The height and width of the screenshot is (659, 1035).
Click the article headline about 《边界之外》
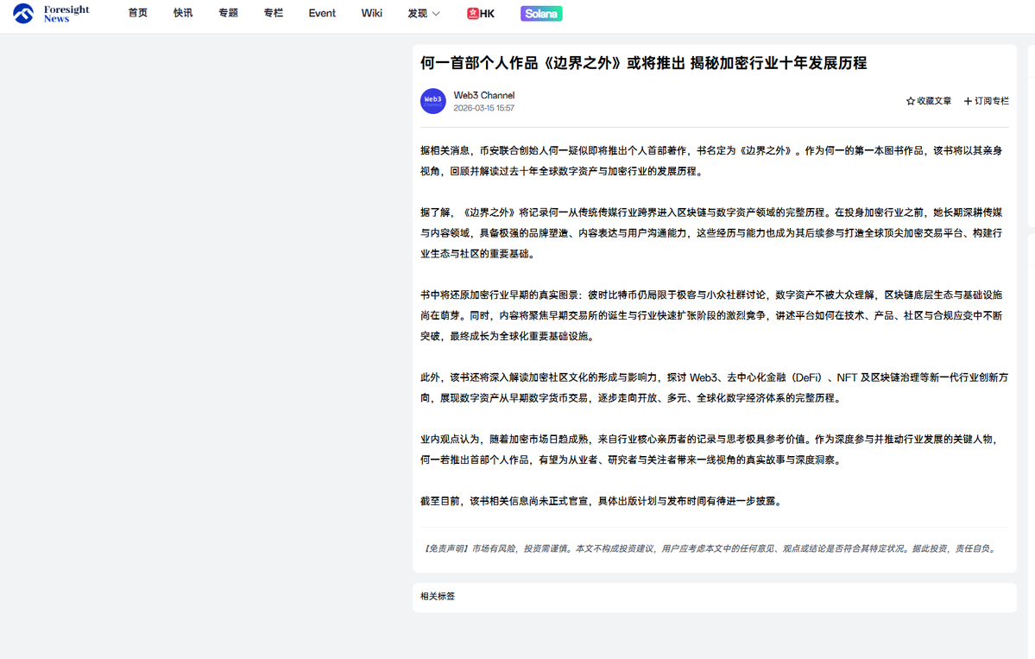644,63
